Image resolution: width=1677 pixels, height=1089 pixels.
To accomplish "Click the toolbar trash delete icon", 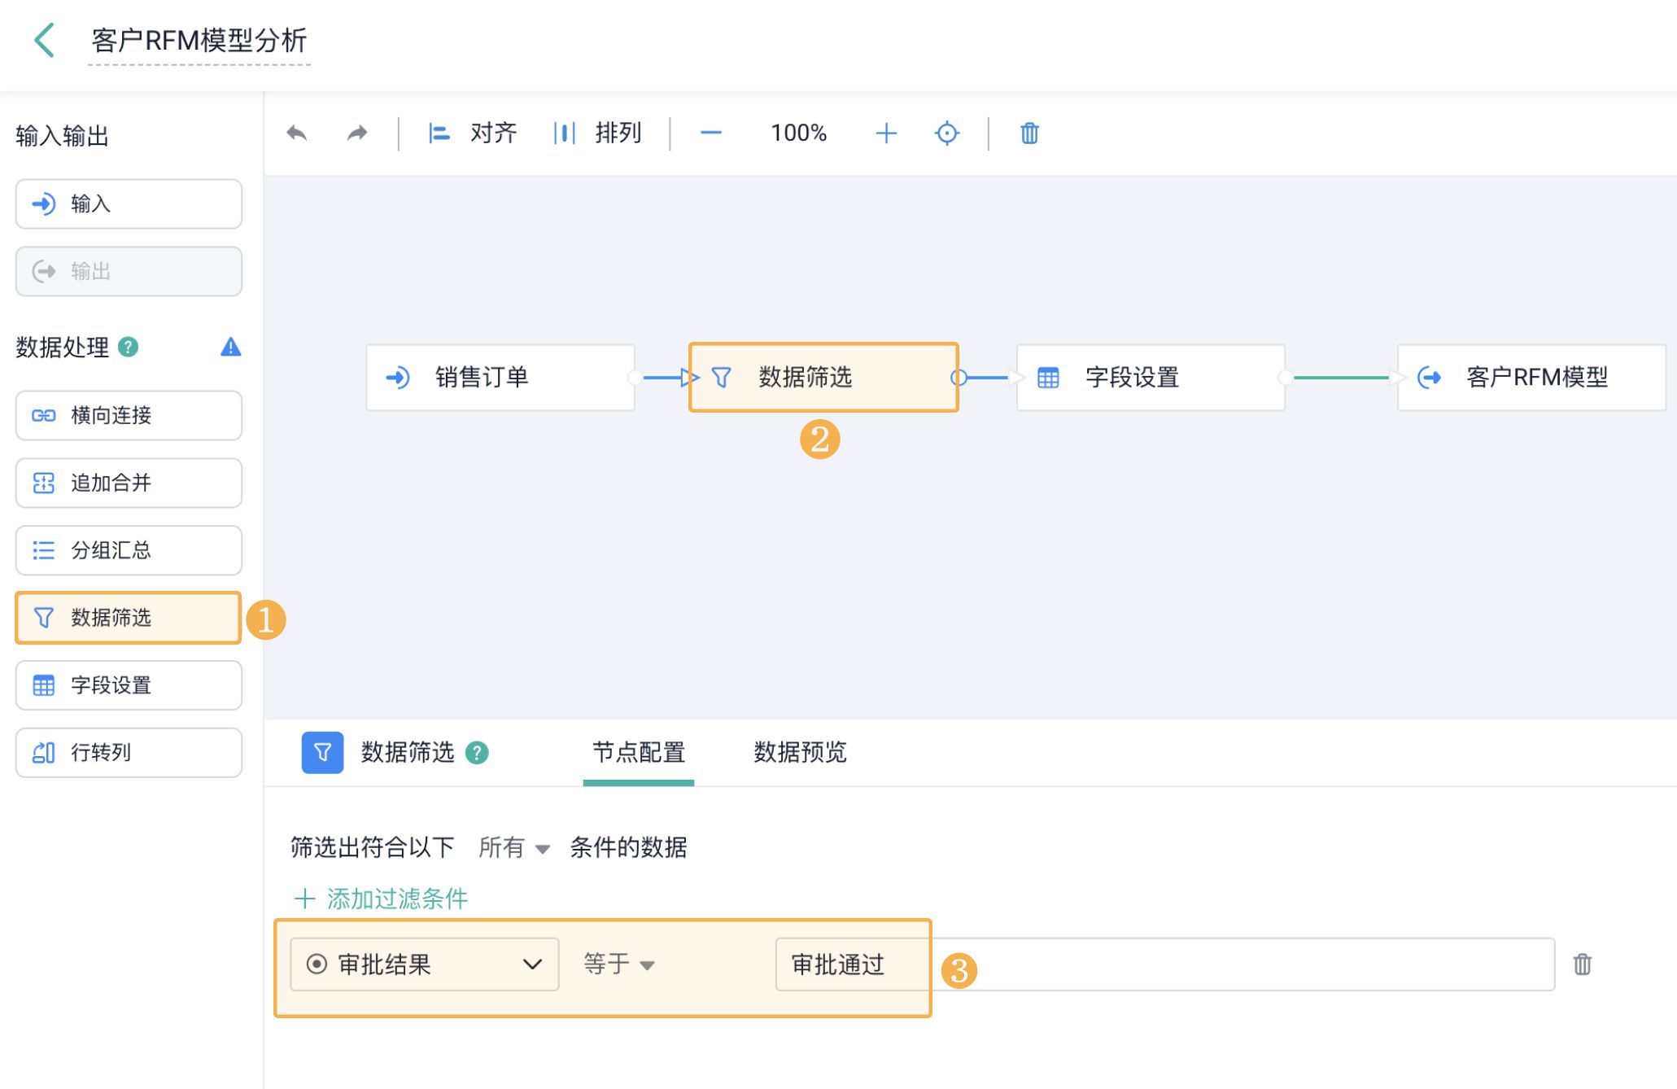I will pyautogui.click(x=1028, y=133).
